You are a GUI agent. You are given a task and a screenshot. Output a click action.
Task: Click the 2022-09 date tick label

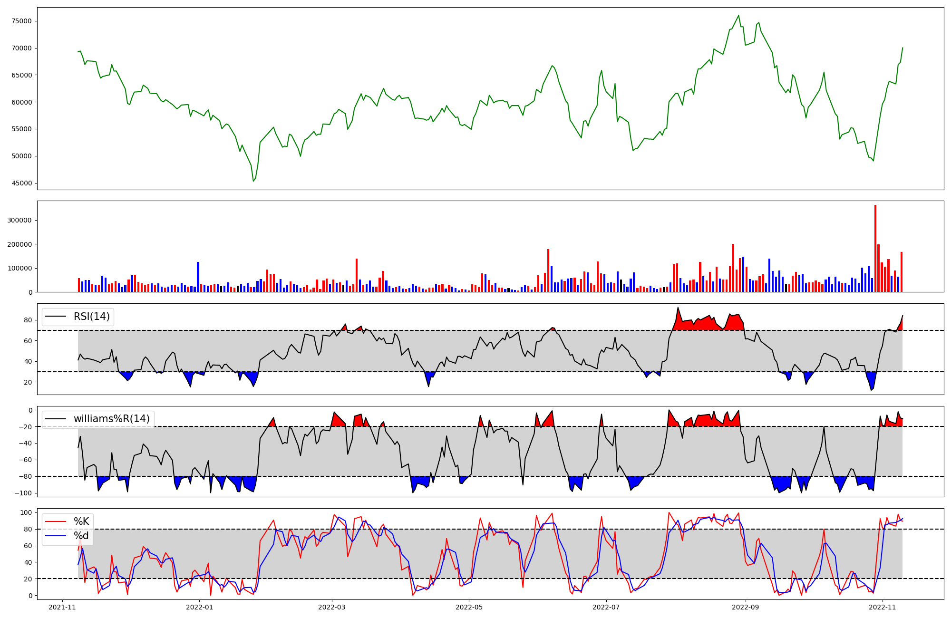[746, 607]
